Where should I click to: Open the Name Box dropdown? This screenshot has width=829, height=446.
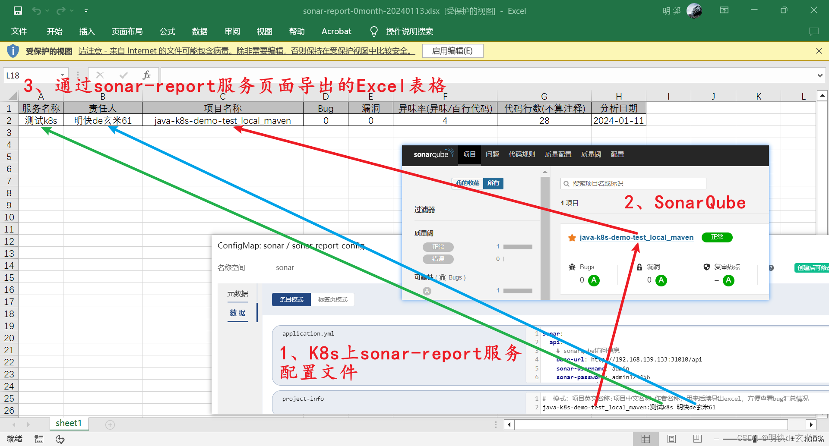[62, 75]
